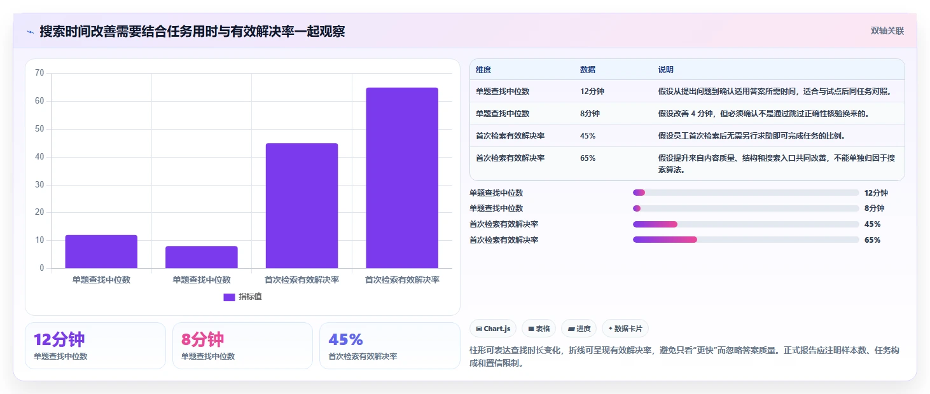This screenshot has width=930, height=394.
Task: Select the 进度 chip
Action: tap(579, 329)
